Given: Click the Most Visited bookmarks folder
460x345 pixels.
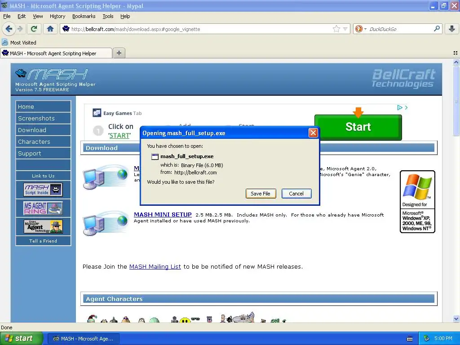Looking at the screenshot, I should [x=19, y=43].
